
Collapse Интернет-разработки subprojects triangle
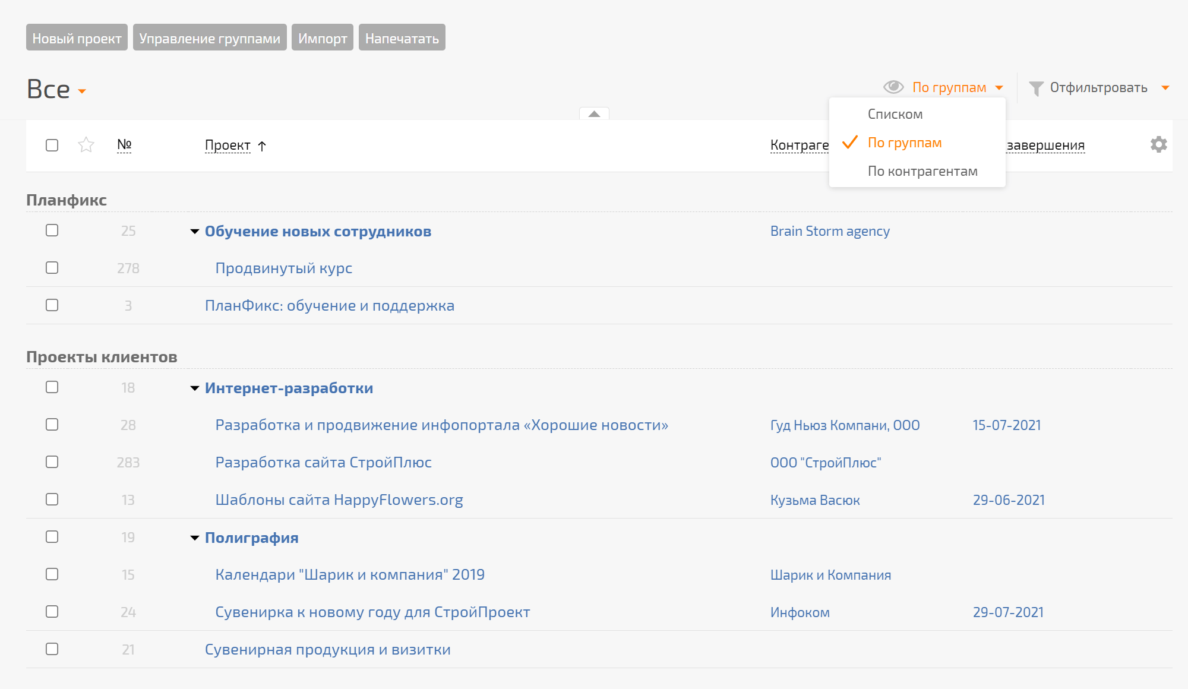coord(194,388)
